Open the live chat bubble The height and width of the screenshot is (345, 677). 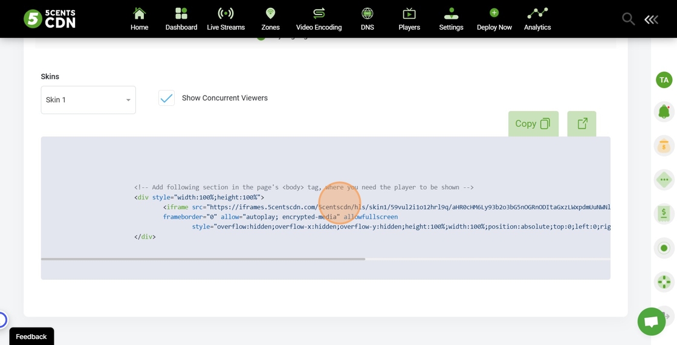(x=652, y=321)
